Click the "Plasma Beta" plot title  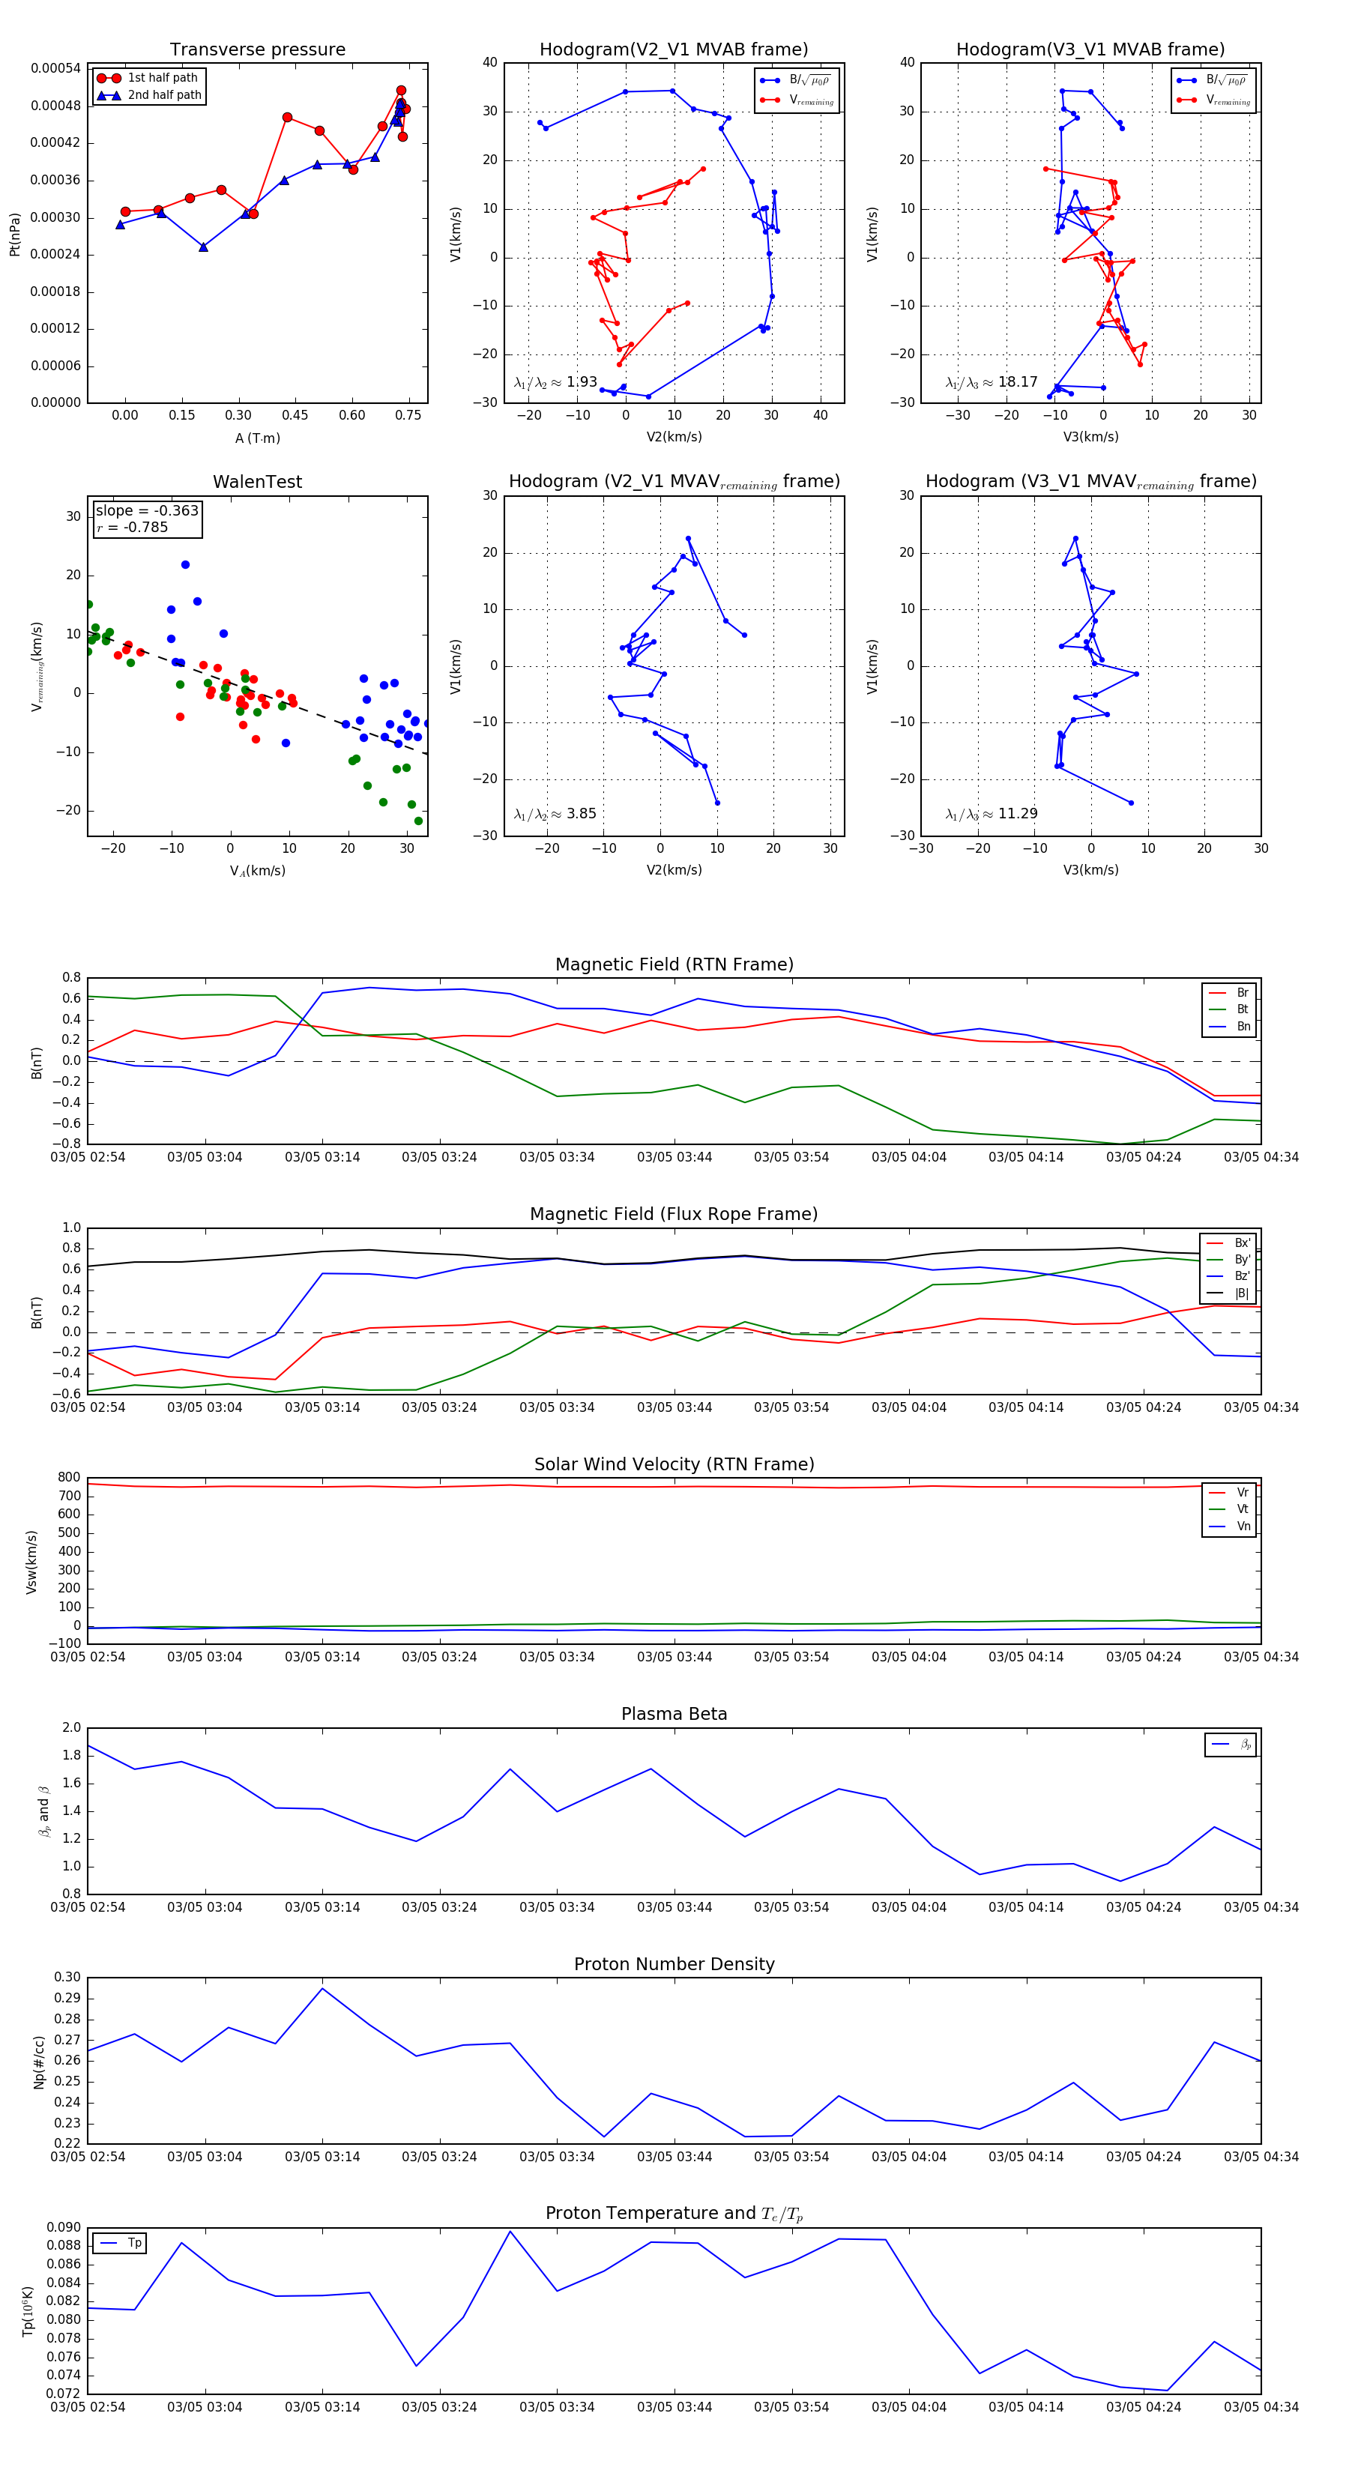pos(674,1714)
